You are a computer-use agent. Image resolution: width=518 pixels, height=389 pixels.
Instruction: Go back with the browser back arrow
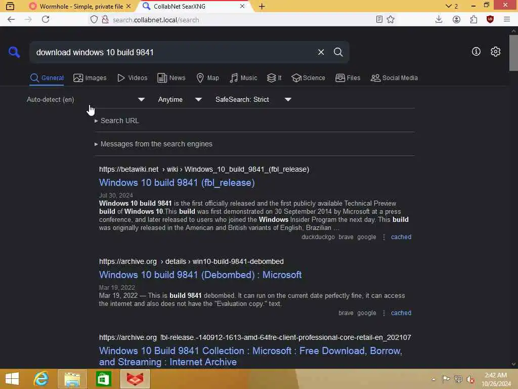click(x=11, y=20)
